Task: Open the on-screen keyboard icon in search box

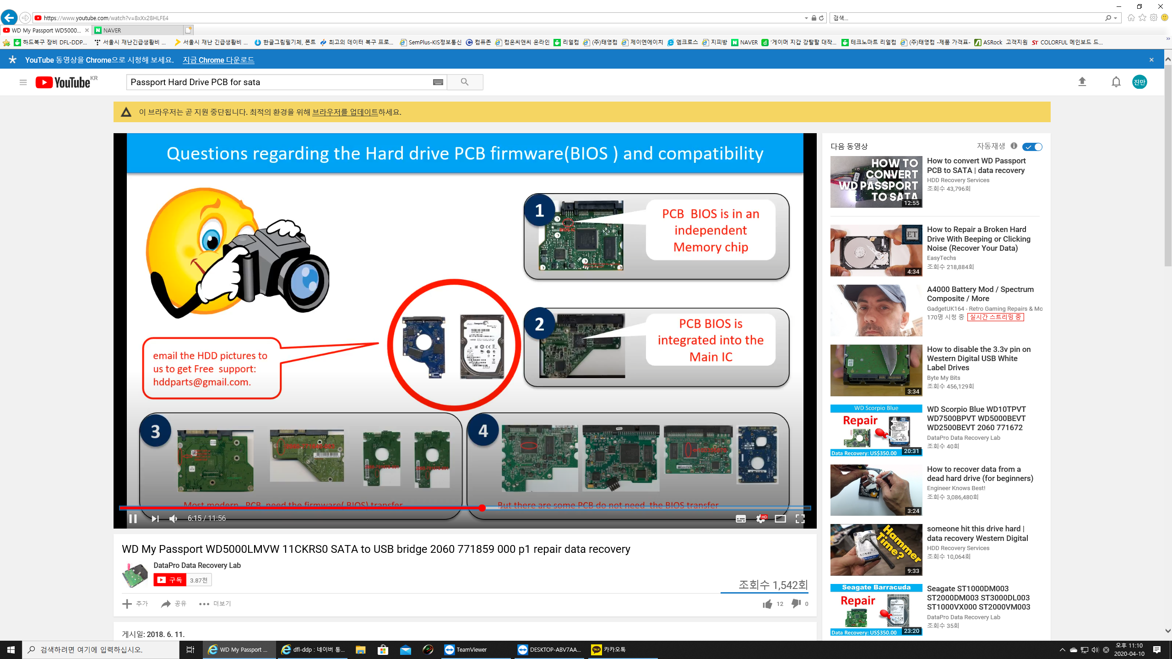Action: click(x=438, y=82)
